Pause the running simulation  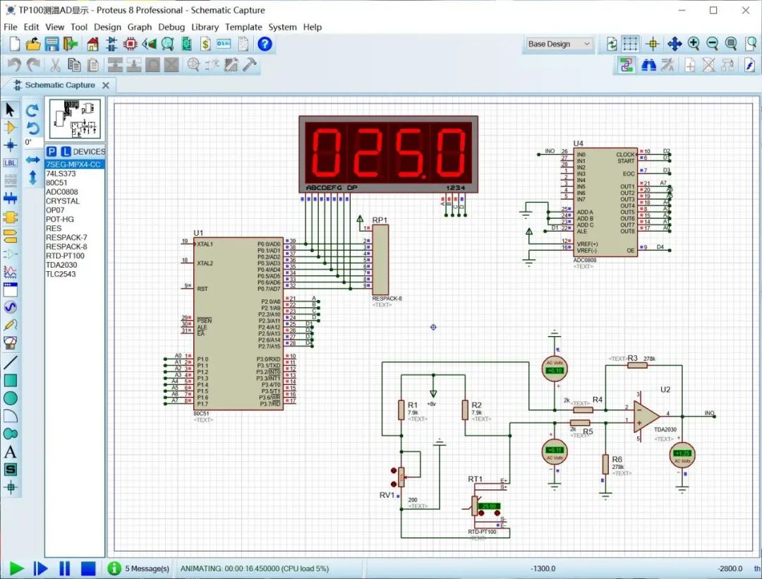[x=64, y=568]
